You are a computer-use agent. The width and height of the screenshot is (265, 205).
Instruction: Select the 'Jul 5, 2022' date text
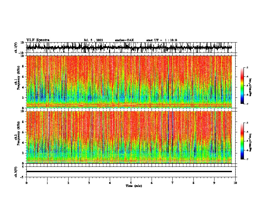point(93,40)
